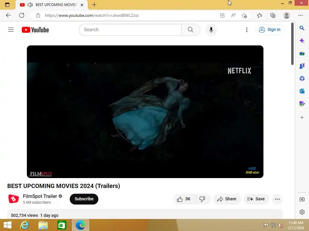Sign in to YouTube
The height and width of the screenshot is (231, 309).
click(x=270, y=30)
